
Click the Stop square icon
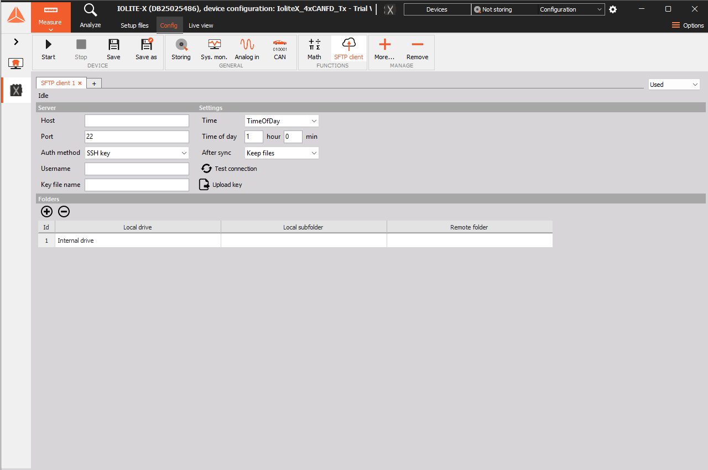pos(81,45)
